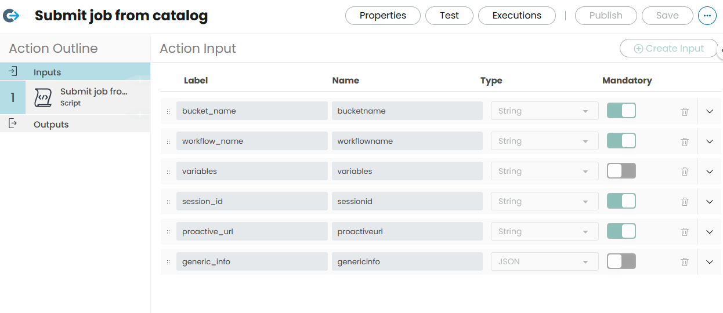
Task: Click the Test button
Action: (449, 16)
